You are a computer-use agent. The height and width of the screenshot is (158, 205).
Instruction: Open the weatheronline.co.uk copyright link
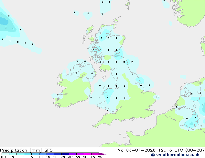click(175, 155)
